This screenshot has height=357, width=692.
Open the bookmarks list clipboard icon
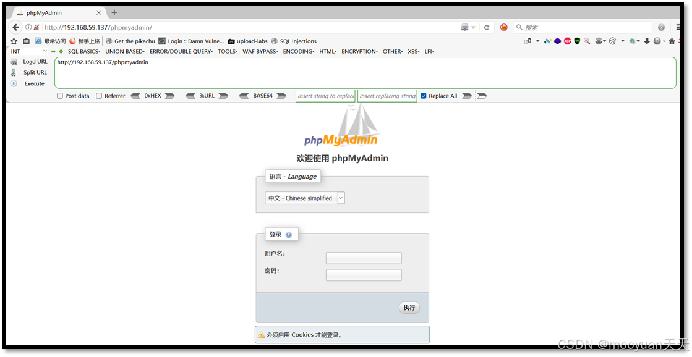[26, 41]
